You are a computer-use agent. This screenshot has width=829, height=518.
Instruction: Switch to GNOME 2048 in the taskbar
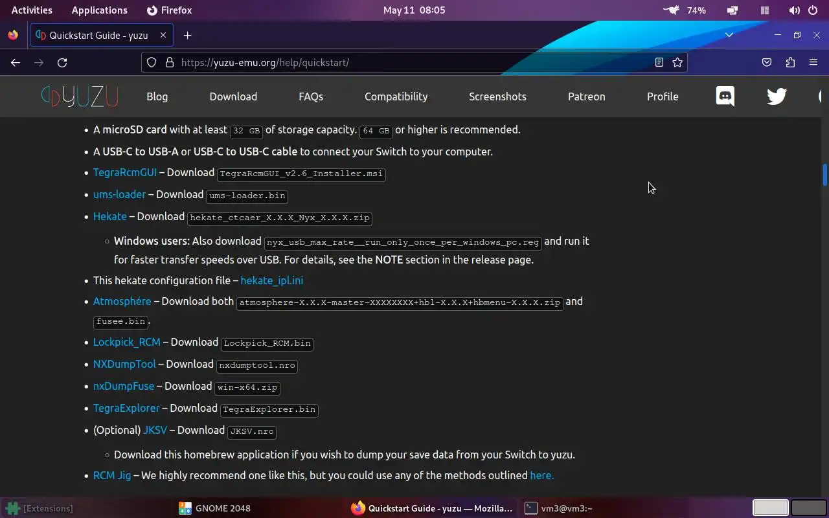tap(214, 508)
